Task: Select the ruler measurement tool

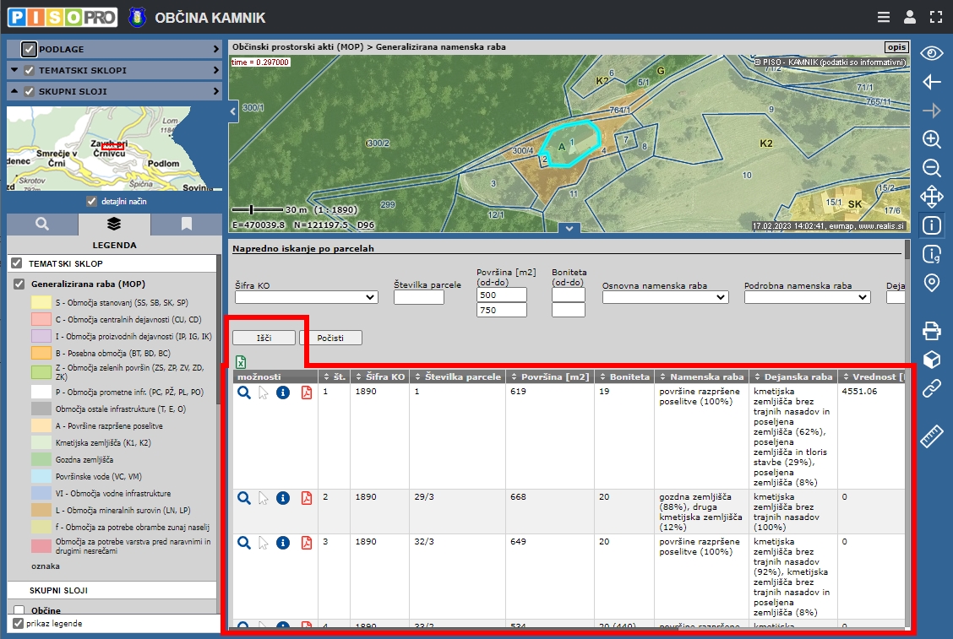Action: click(x=931, y=436)
